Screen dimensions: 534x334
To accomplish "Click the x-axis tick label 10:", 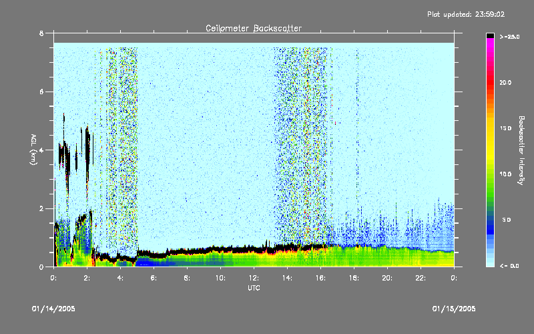I will pos(220,278).
